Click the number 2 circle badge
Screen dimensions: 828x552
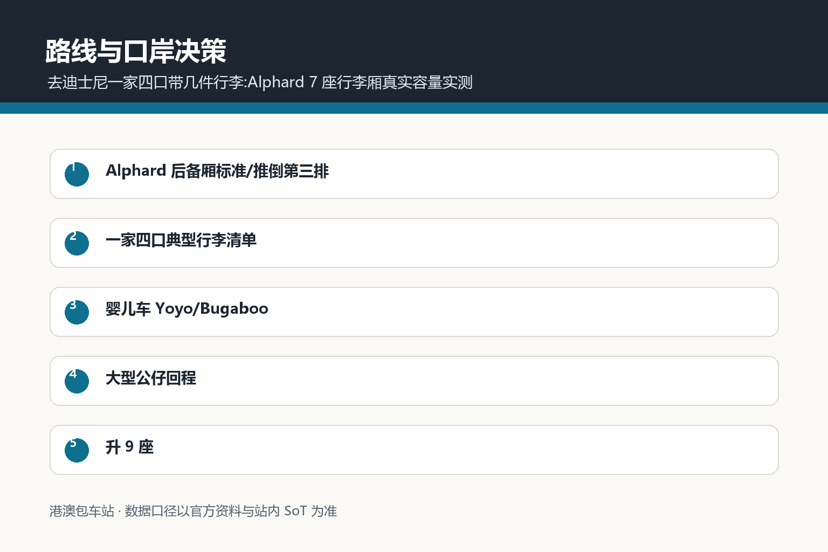tap(77, 243)
